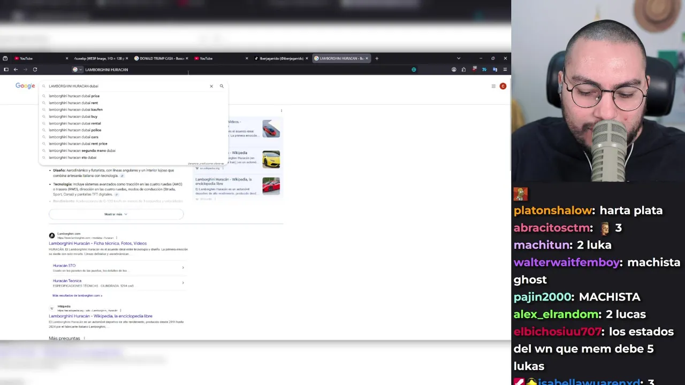
Task: Open the tab list dropdown arrow
Action: [x=459, y=58]
